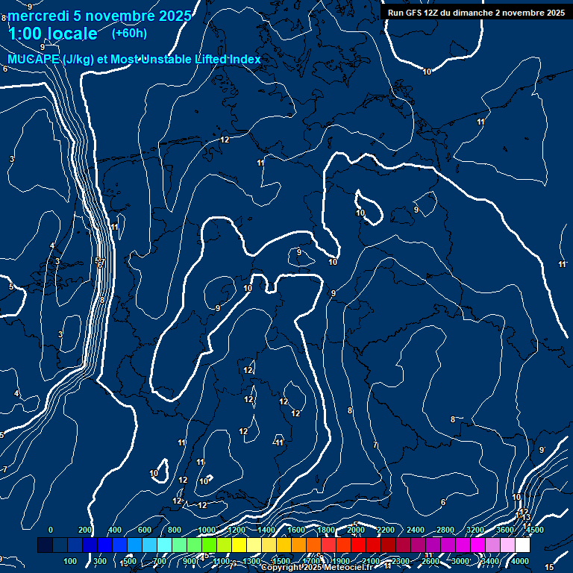Click the date title 'mercredi 5 novembre 2025'
Image resolution: width=573 pixels, height=573 pixels.
point(99,16)
